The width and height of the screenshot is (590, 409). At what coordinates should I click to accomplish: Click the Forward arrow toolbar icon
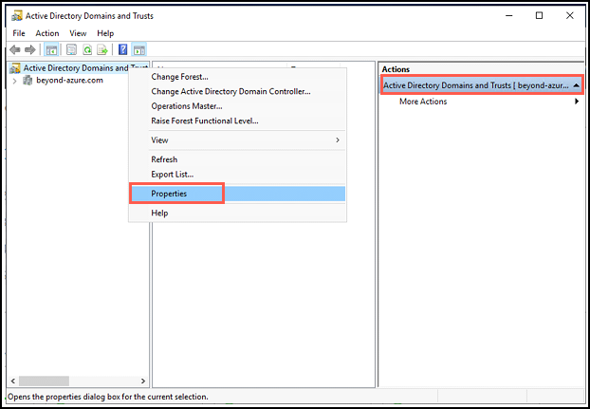[x=29, y=49]
